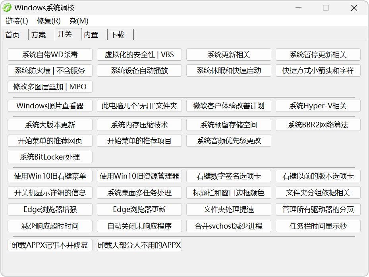This screenshot has width=369, height=277.
Task: Choose 使用Win10旧右键菜单 button
Action: tap(50, 176)
